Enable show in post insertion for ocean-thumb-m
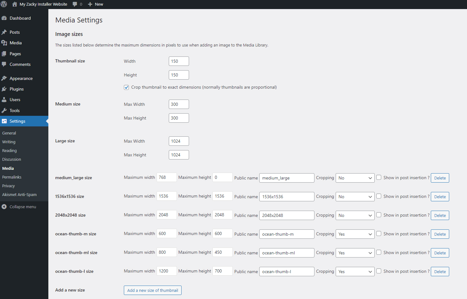Image resolution: width=467 pixels, height=299 pixels. pos(378,233)
